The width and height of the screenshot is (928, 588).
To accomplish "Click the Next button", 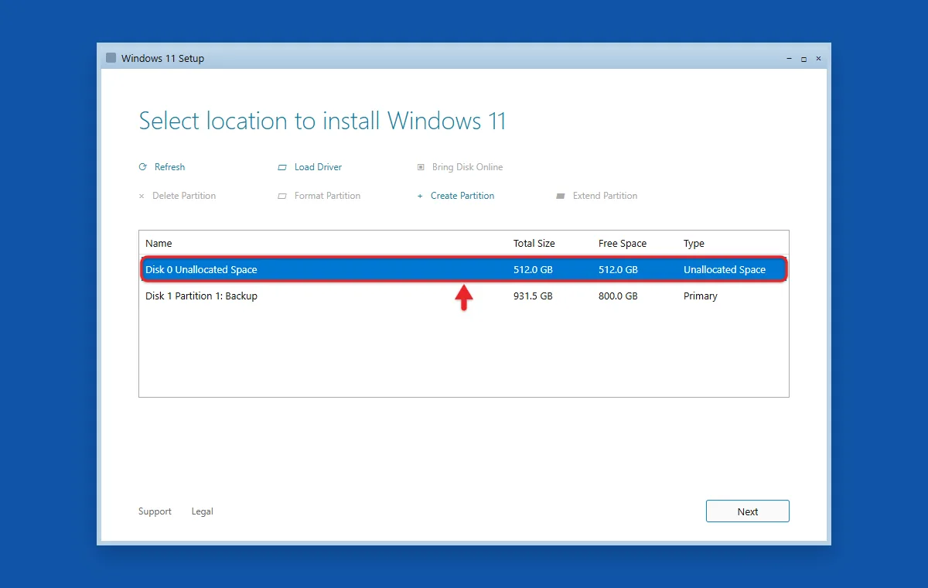I will (x=748, y=511).
